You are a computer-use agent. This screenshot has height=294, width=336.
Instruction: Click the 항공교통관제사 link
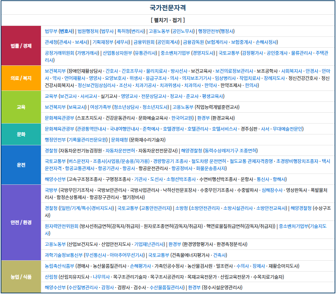(x=80, y=169)
